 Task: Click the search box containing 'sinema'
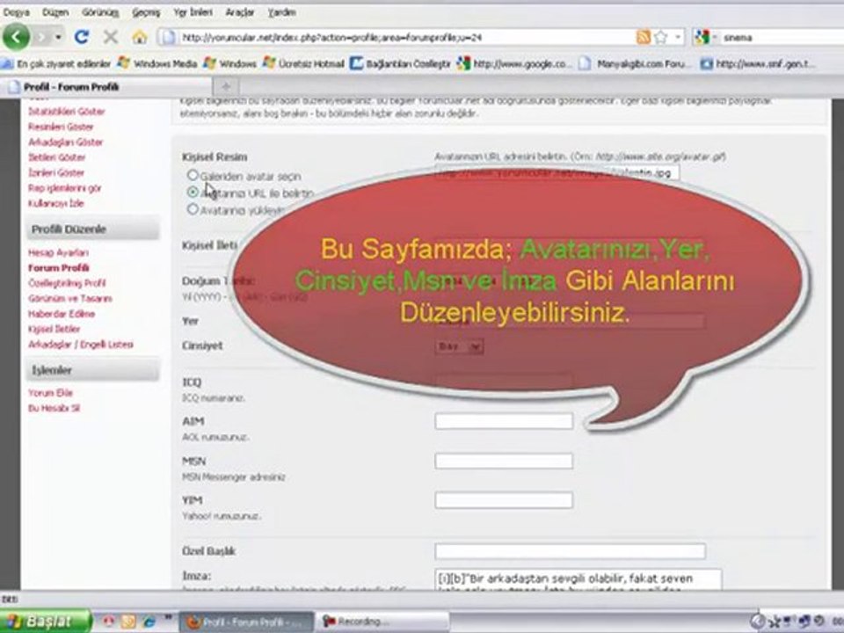tap(782, 37)
